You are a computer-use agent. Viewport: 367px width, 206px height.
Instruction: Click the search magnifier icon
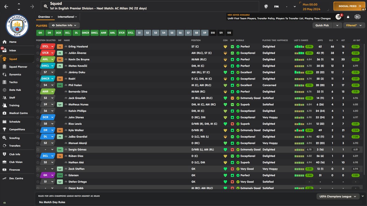(45, 6)
